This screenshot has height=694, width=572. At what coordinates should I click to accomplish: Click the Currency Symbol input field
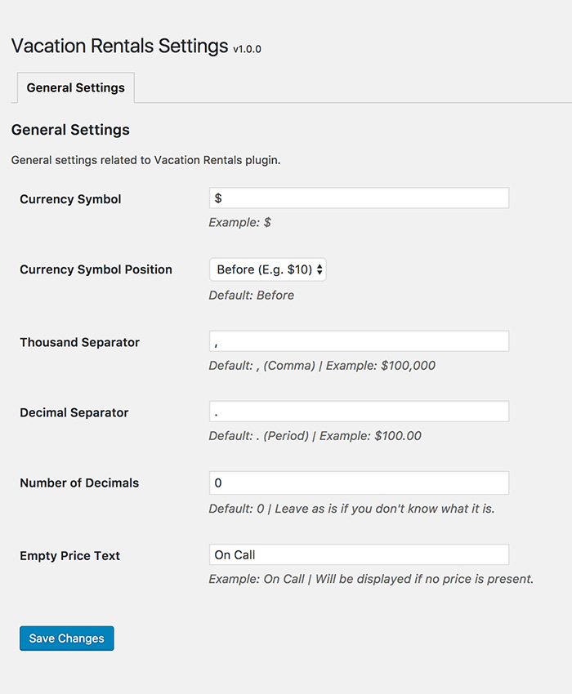[x=359, y=198]
